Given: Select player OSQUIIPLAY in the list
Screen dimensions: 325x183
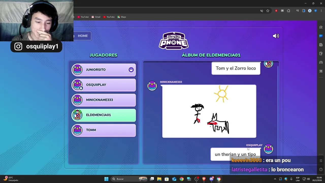Looking at the screenshot, I should pos(104,85).
